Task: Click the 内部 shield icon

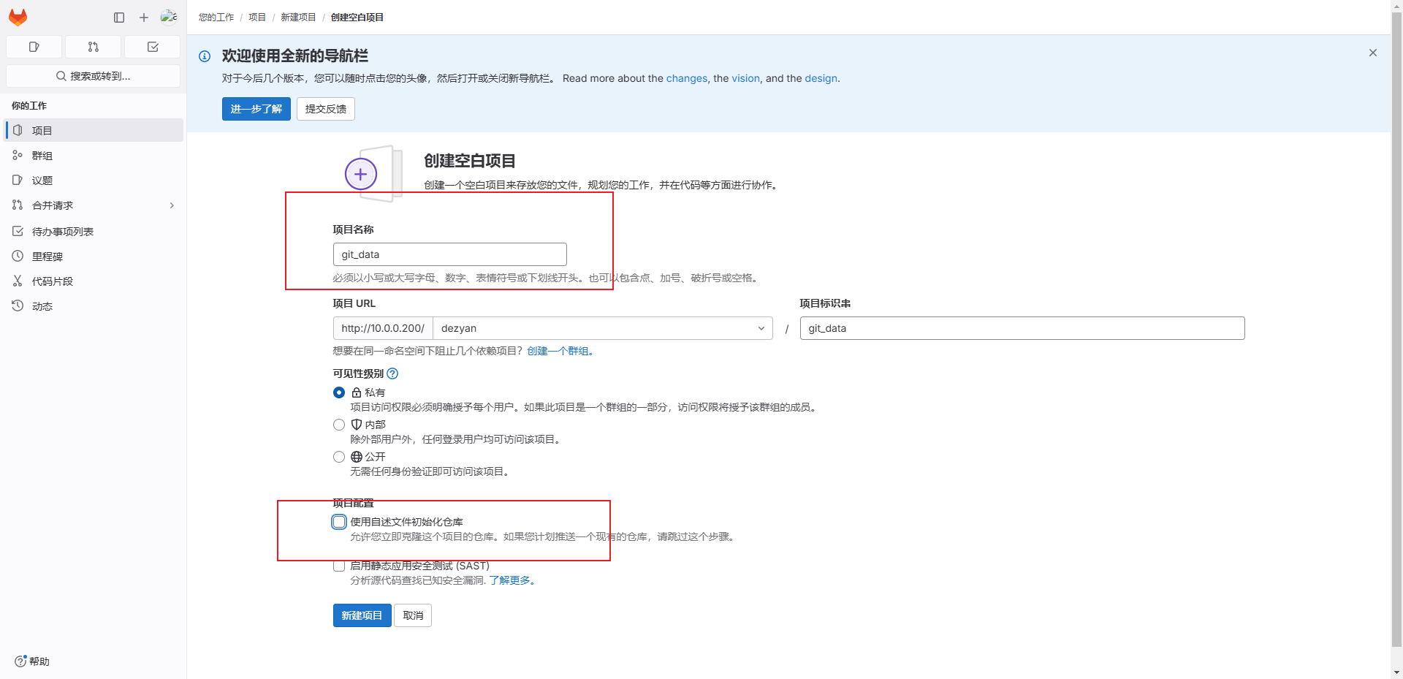Action: click(x=357, y=425)
